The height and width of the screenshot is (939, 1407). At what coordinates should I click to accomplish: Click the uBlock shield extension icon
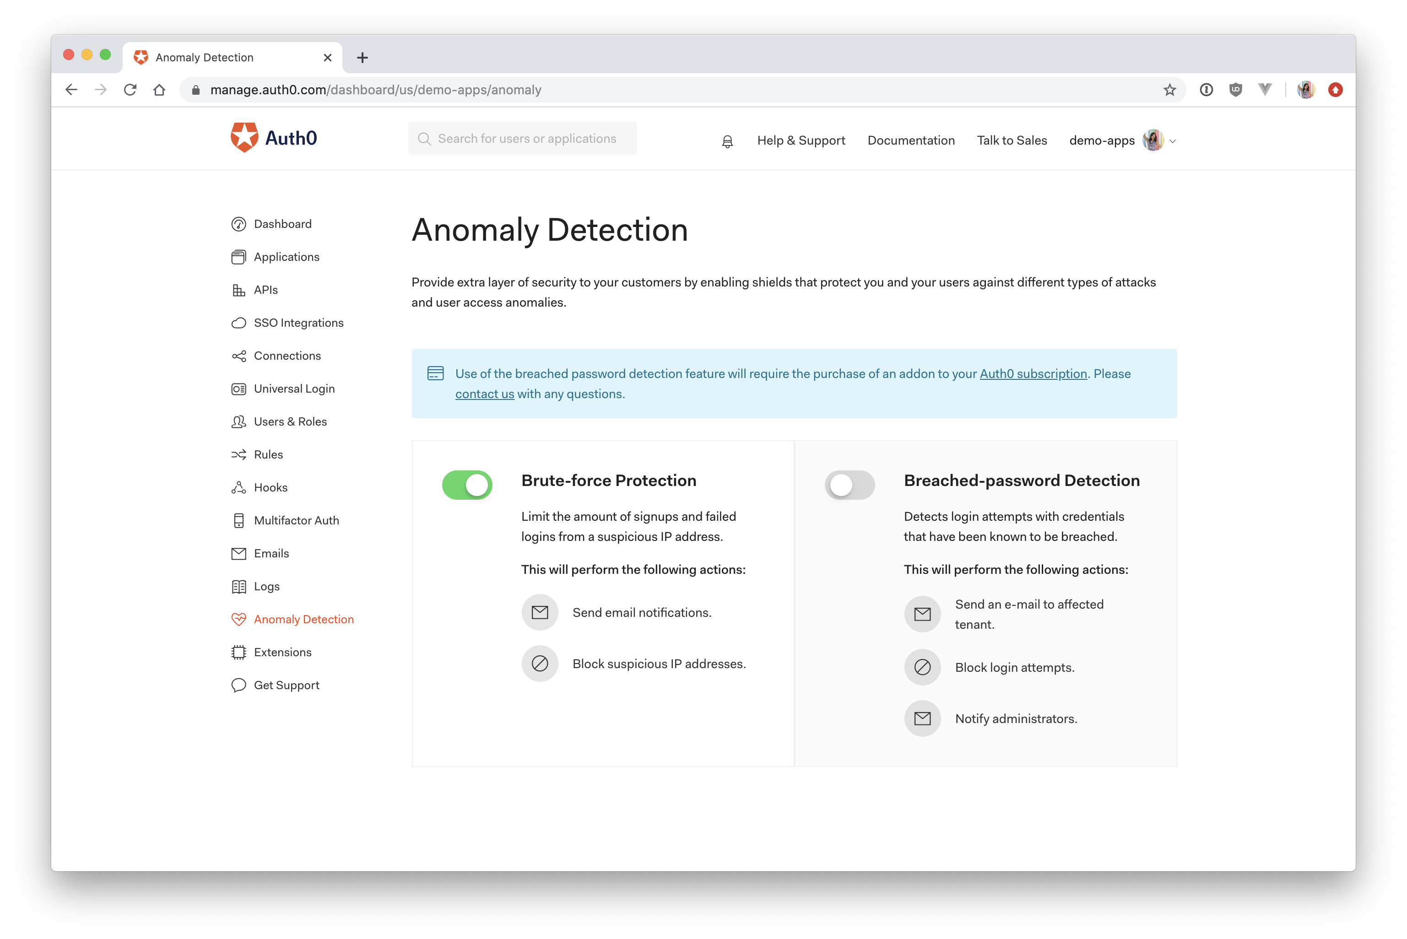click(1235, 90)
